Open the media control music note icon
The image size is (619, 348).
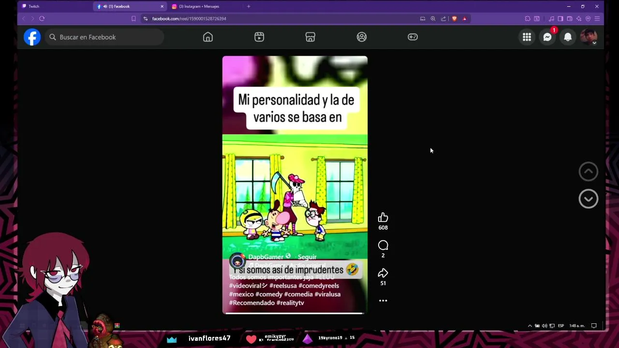click(x=551, y=18)
